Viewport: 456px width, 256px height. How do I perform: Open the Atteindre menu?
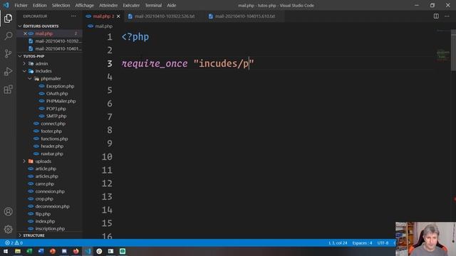click(x=108, y=5)
